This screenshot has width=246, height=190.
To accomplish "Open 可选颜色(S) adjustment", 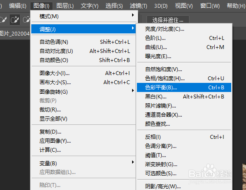I will pos(184,173).
